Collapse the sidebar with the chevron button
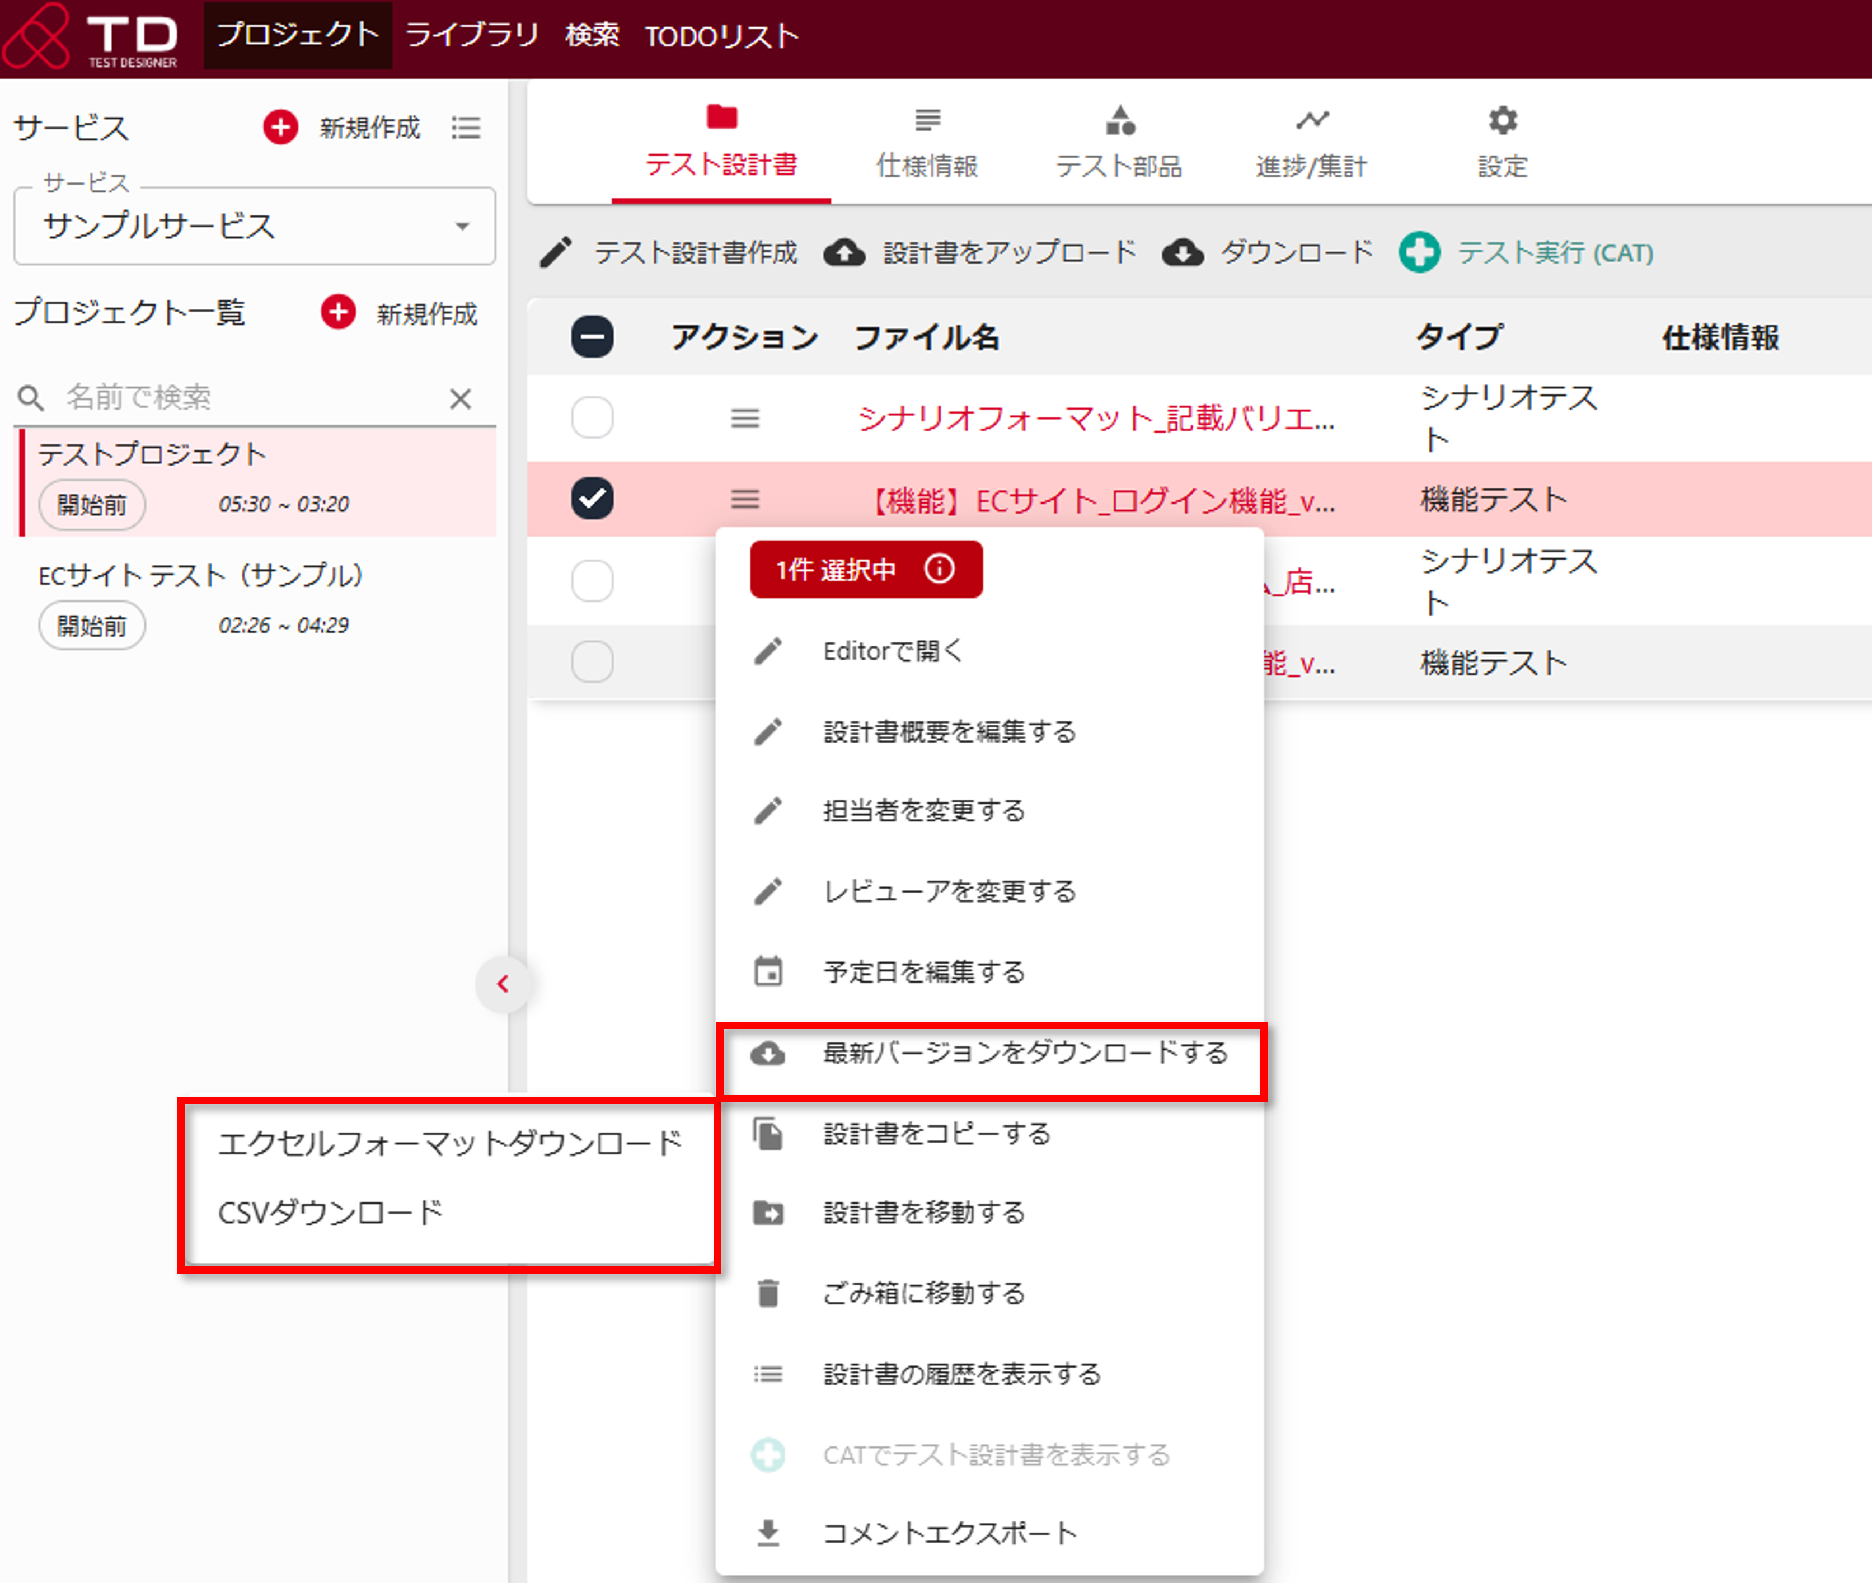This screenshot has height=1583, width=1872. coord(503,984)
